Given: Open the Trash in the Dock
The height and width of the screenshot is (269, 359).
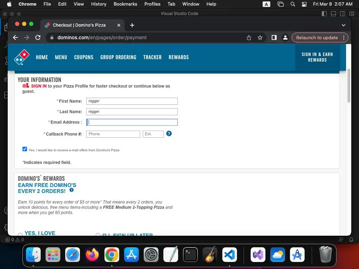Looking at the screenshot, I should coord(325,254).
